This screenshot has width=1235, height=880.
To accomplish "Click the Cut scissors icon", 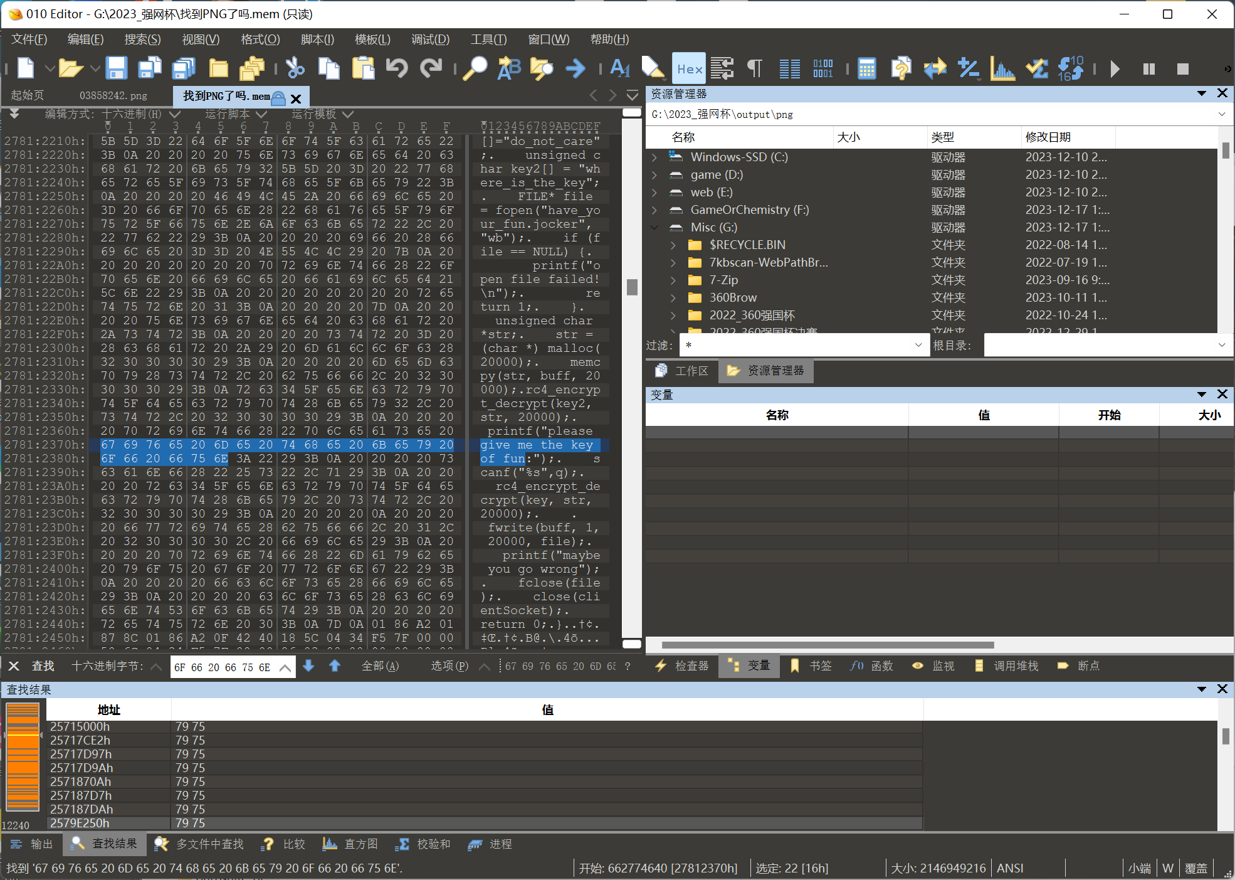I will click(295, 68).
